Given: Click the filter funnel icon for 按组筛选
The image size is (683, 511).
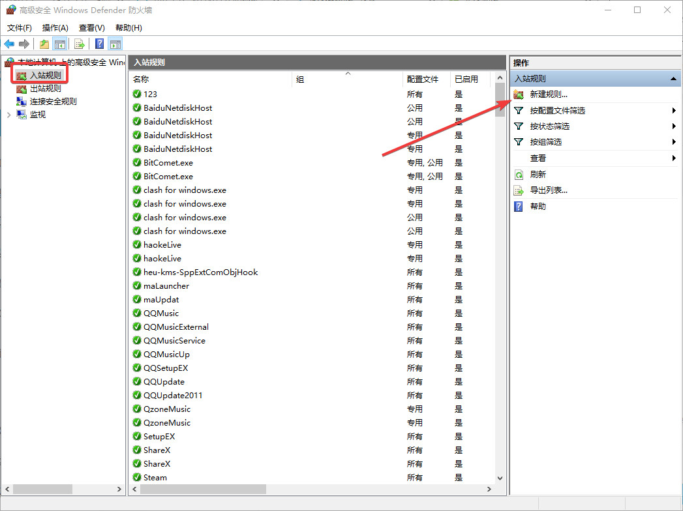Looking at the screenshot, I should pos(519,142).
